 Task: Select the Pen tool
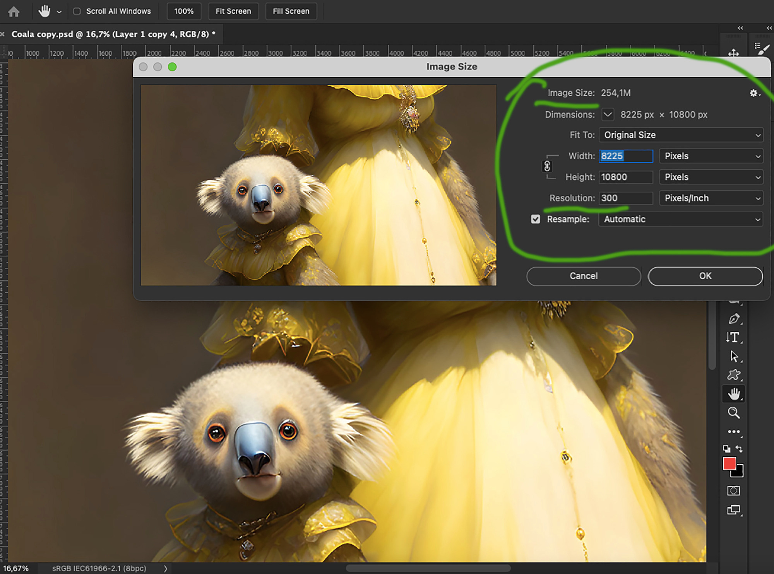point(734,318)
